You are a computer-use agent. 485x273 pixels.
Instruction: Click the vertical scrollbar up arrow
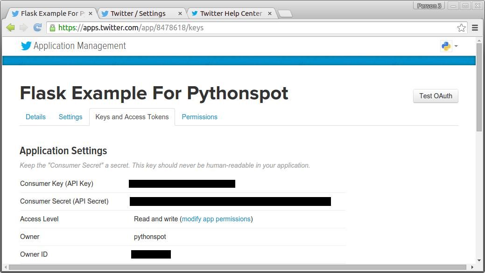pos(480,40)
